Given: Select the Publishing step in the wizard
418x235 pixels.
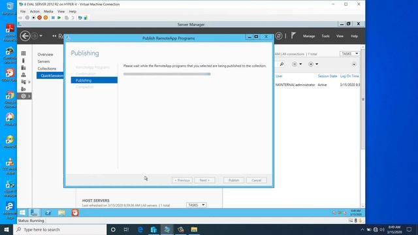Looking at the screenshot, I should (94, 80).
